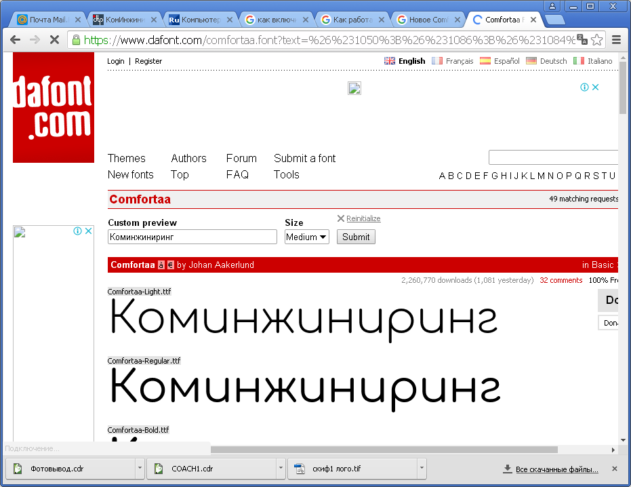The width and height of the screenshot is (631, 487).
Task: Click the browser address bar URL
Action: (330, 40)
